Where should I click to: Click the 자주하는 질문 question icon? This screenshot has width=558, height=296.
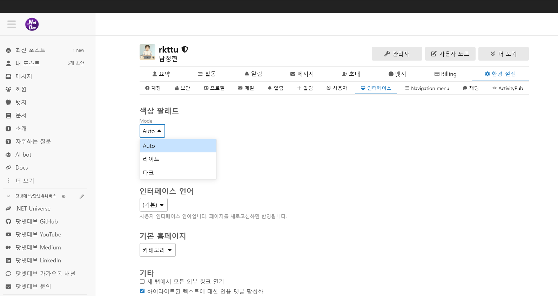(x=8, y=142)
